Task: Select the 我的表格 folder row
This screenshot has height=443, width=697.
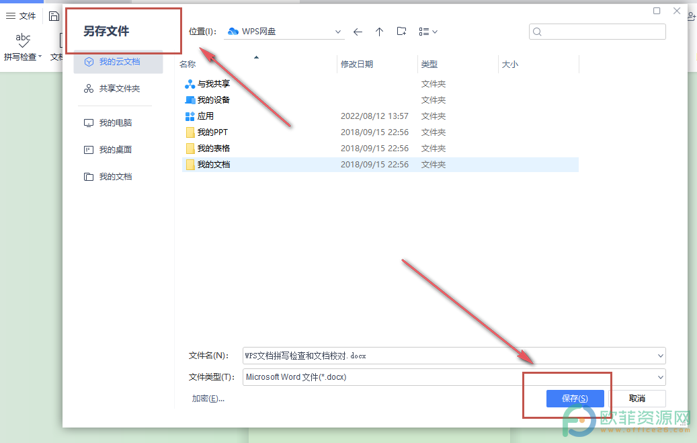Action: (x=380, y=148)
